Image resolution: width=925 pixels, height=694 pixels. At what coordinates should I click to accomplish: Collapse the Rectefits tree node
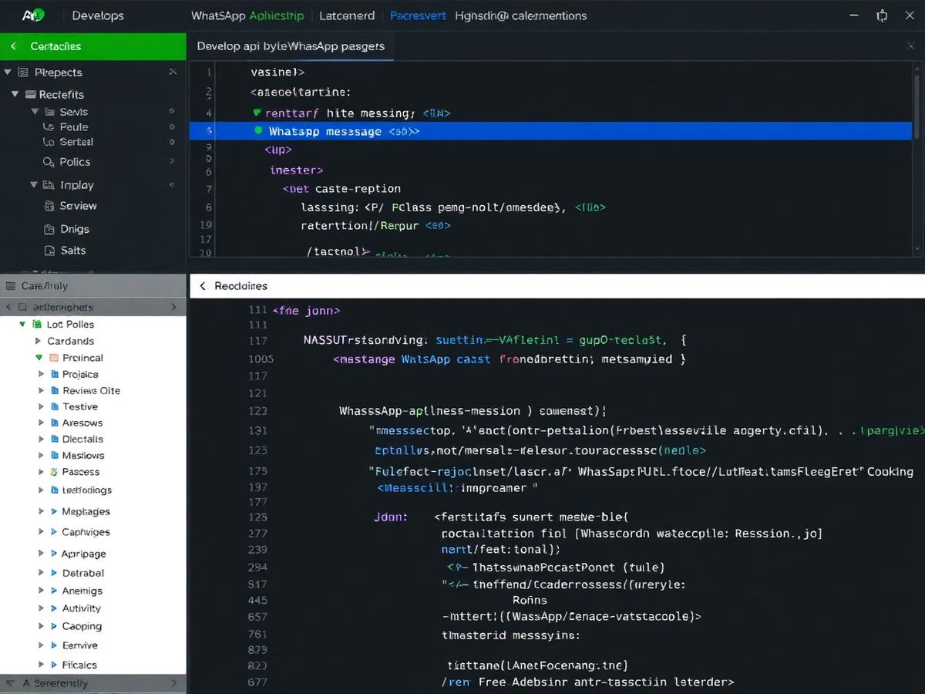click(15, 94)
